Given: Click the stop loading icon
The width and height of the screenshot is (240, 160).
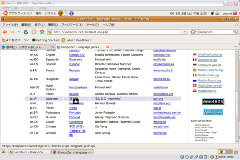Looking at the screenshot, I should click(34, 32).
